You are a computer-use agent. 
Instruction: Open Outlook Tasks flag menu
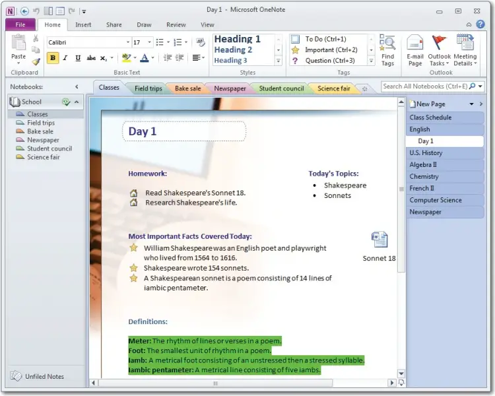tap(439, 51)
